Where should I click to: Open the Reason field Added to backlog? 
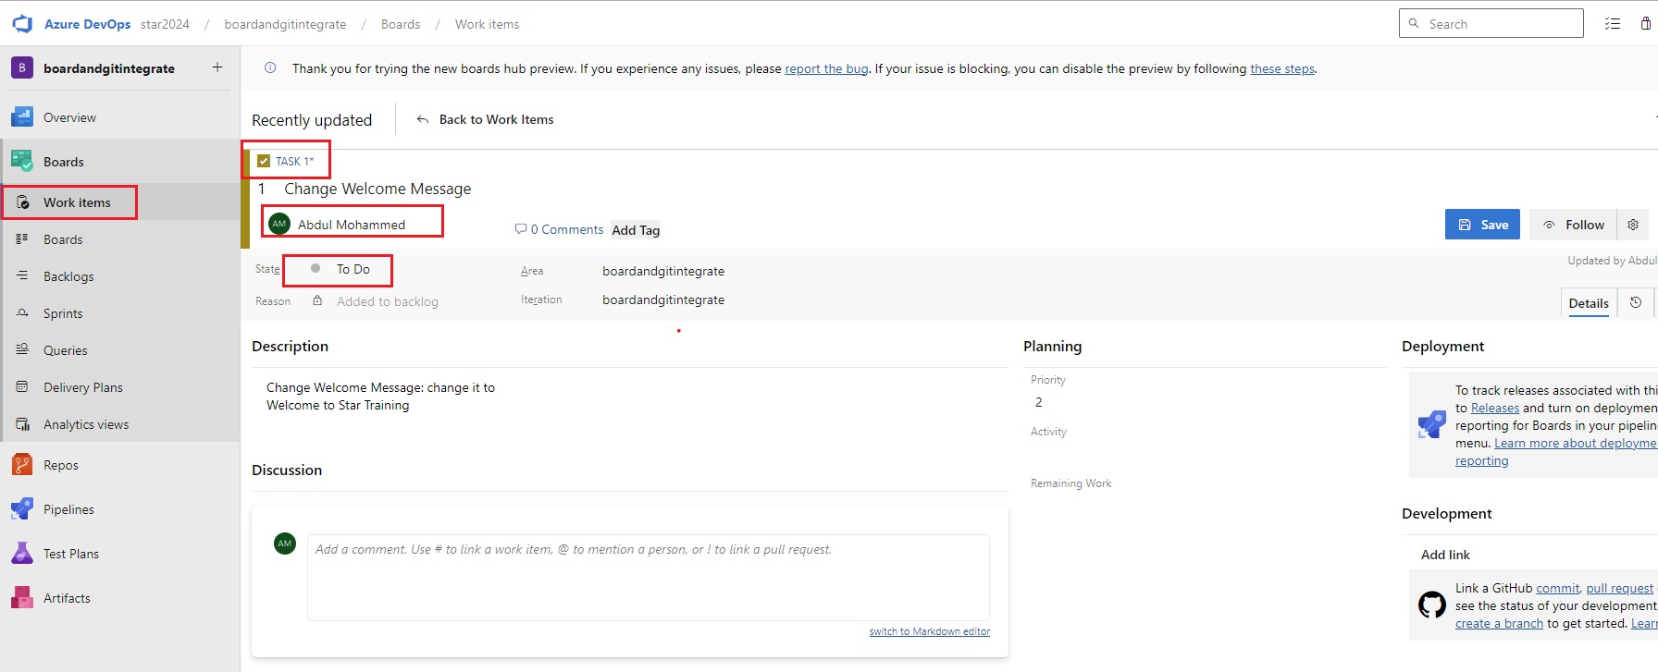coord(388,301)
